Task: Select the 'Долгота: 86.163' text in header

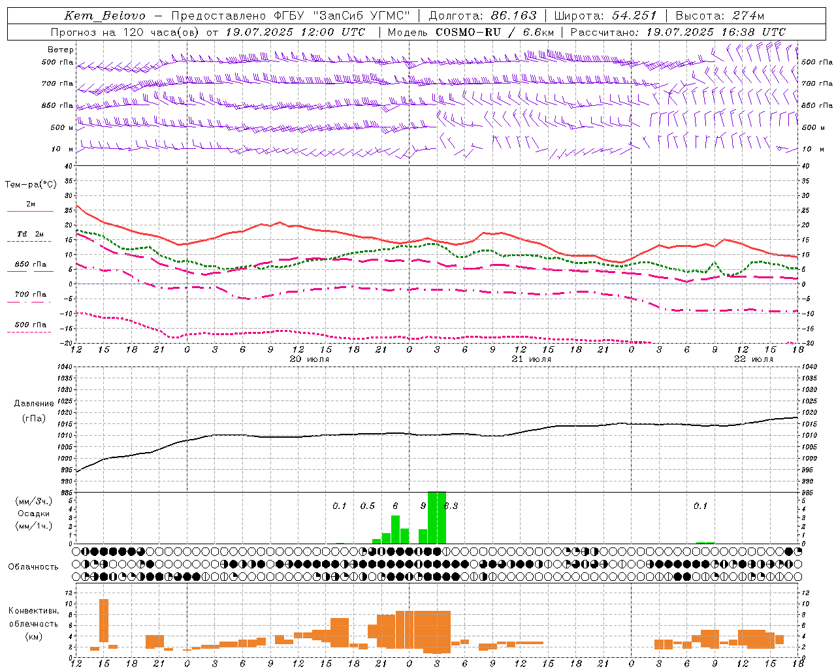Action: click(x=483, y=16)
